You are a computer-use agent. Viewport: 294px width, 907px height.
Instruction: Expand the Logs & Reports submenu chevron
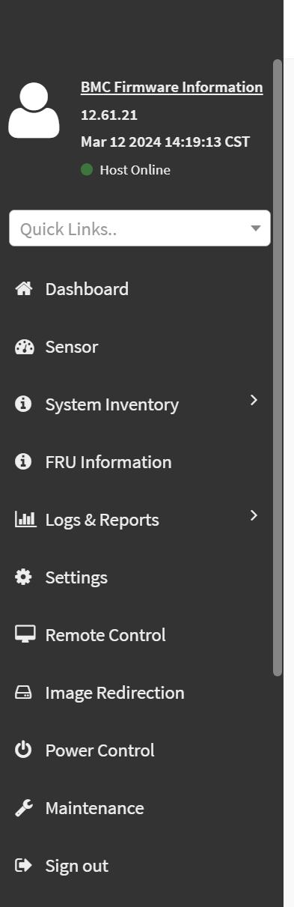tap(254, 515)
